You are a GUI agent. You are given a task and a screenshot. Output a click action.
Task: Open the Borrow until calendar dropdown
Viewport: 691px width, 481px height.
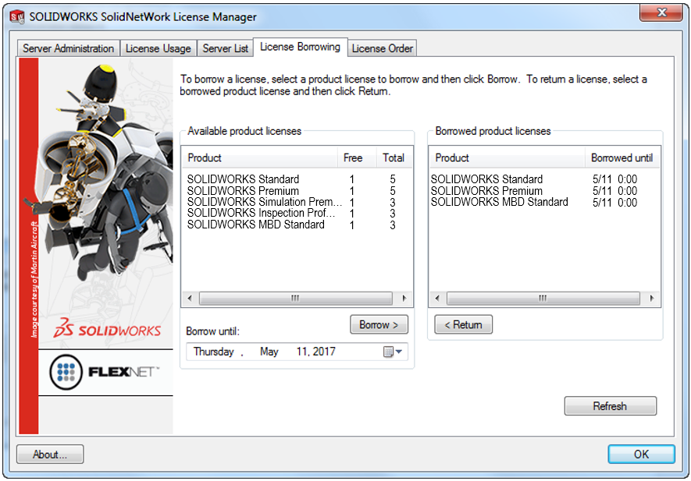point(393,352)
